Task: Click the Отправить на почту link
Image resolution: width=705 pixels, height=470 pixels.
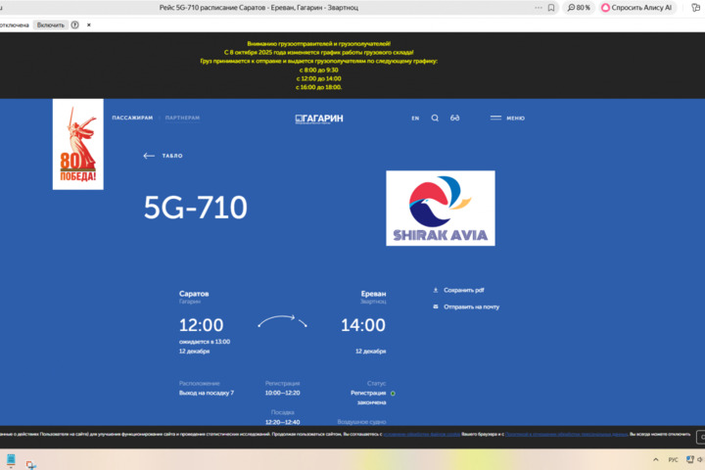Action: (471, 306)
